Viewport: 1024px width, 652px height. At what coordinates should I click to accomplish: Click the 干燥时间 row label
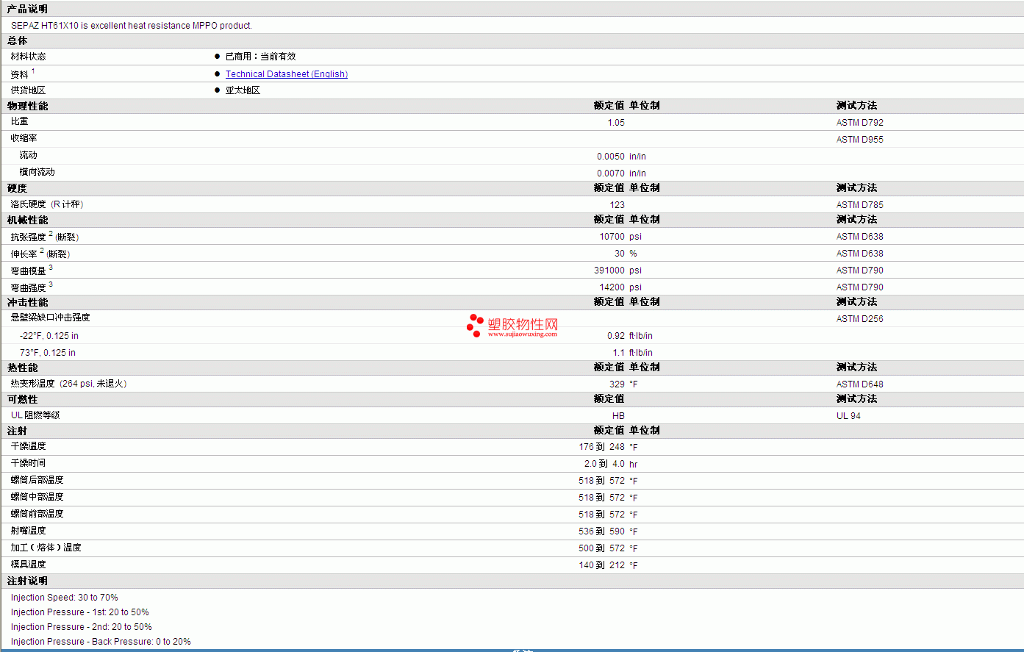pyautogui.click(x=28, y=463)
